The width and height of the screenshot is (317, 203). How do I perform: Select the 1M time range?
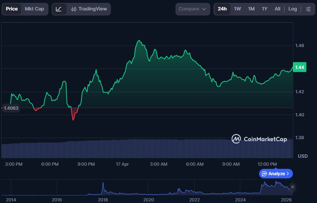(x=251, y=9)
